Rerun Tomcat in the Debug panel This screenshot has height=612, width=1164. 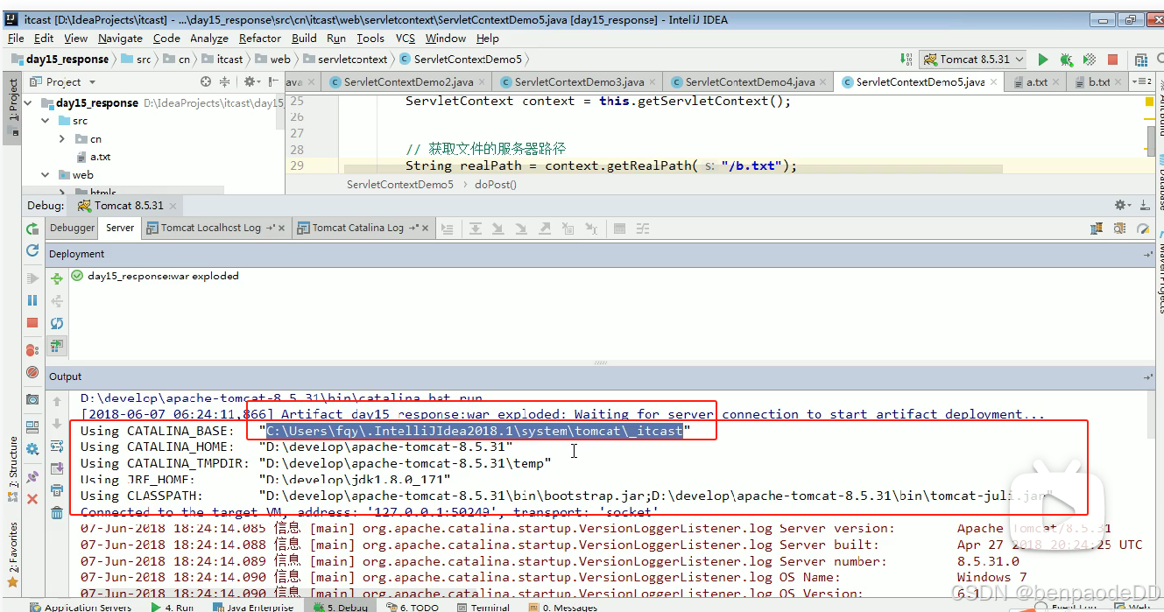pos(32,229)
